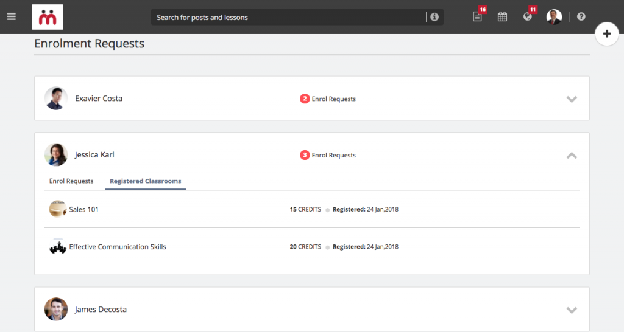Open the calendar icon in header

(x=502, y=16)
